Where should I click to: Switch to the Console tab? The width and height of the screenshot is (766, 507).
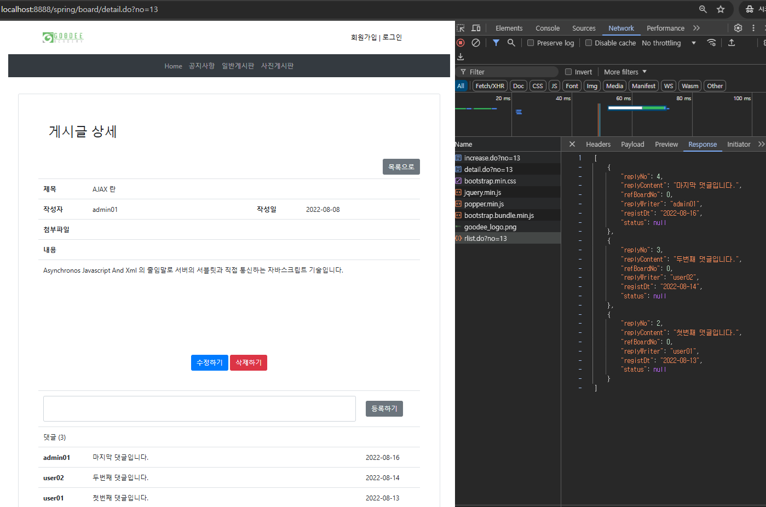click(548, 28)
